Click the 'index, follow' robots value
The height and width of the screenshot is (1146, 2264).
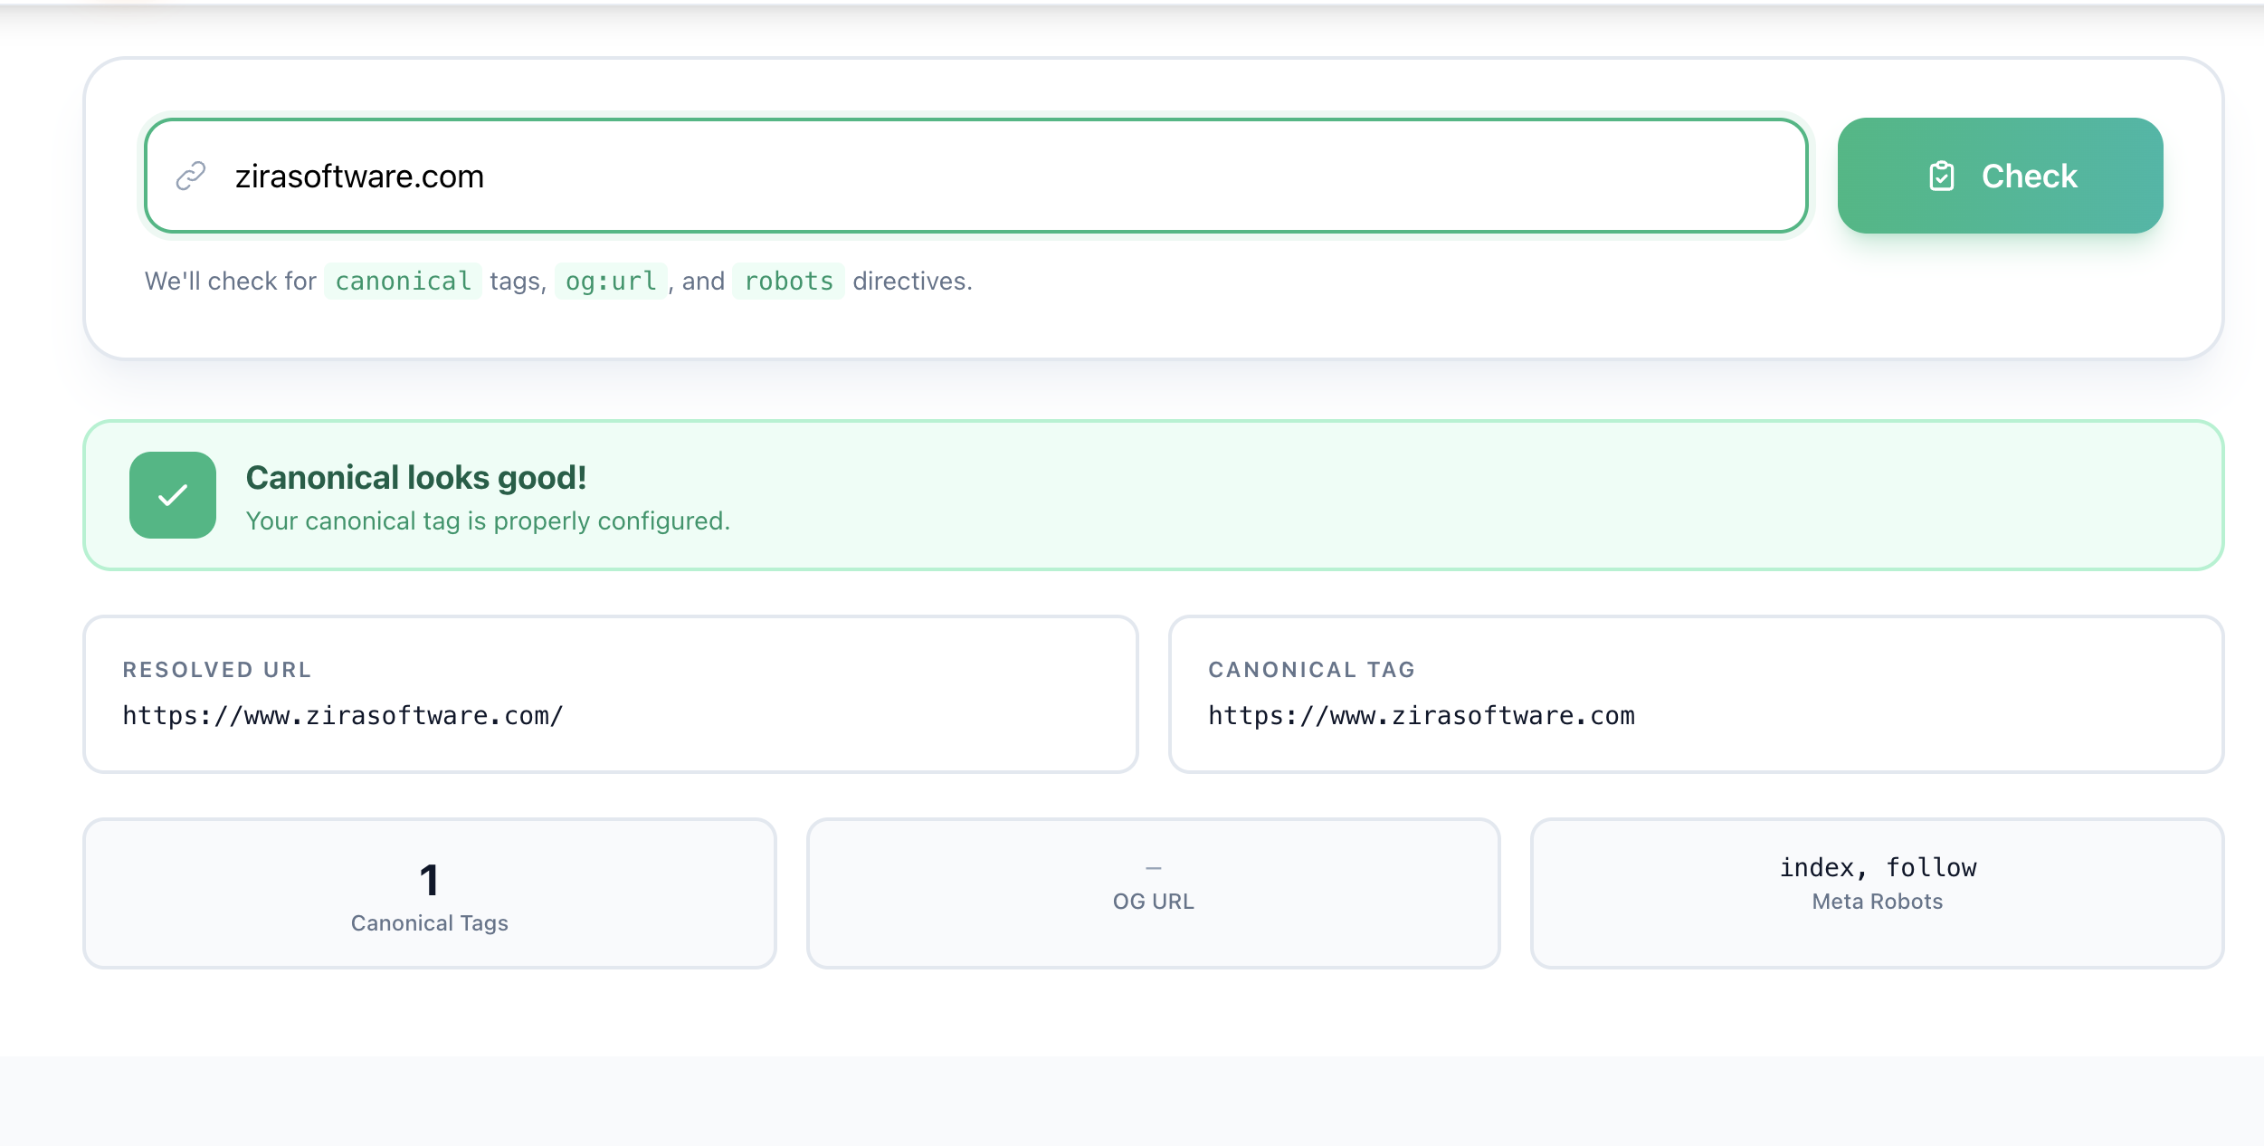1878,868
